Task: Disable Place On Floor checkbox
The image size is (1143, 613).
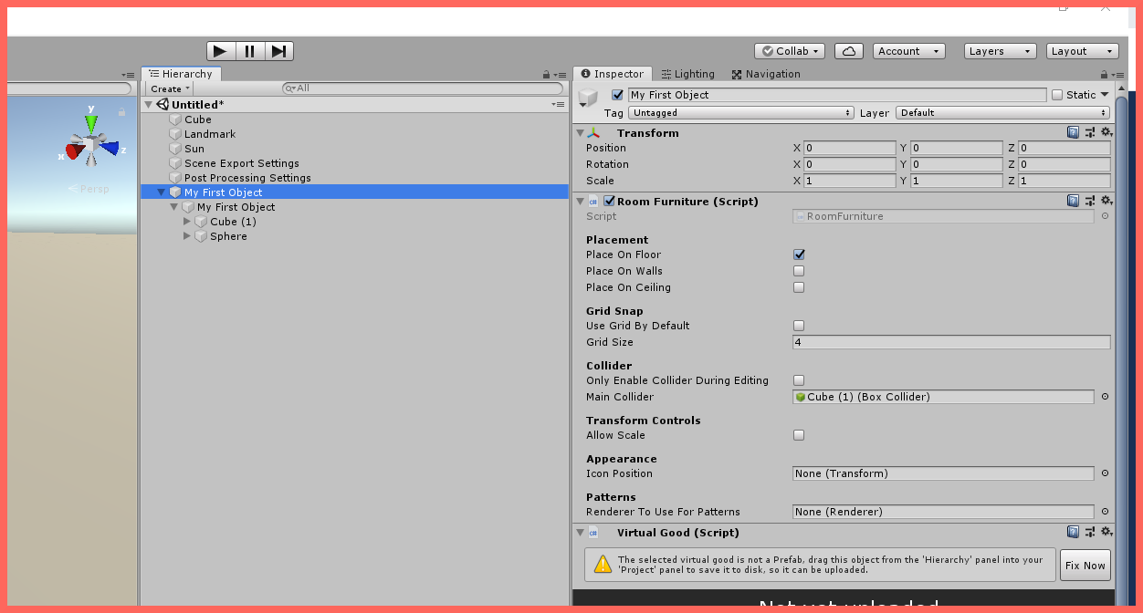Action: click(x=799, y=255)
